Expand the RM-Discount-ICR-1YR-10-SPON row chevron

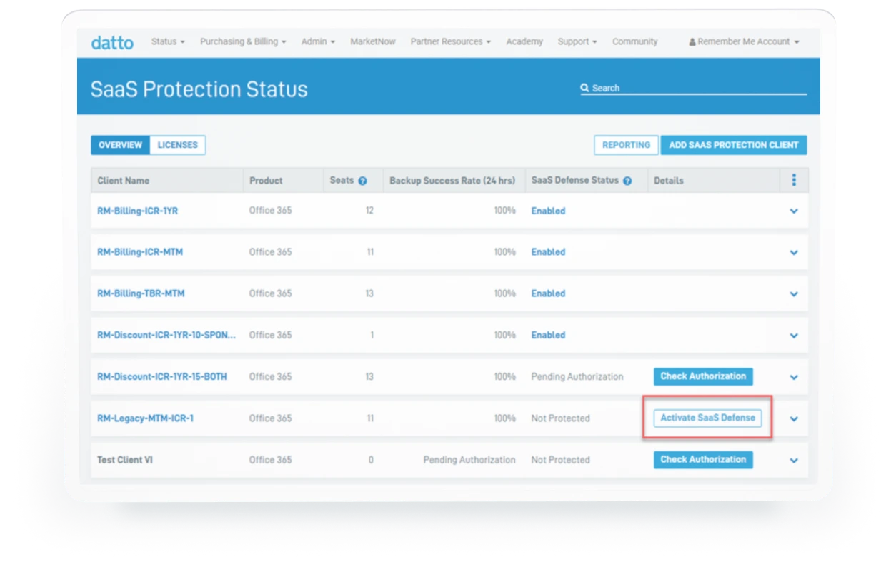pos(794,336)
